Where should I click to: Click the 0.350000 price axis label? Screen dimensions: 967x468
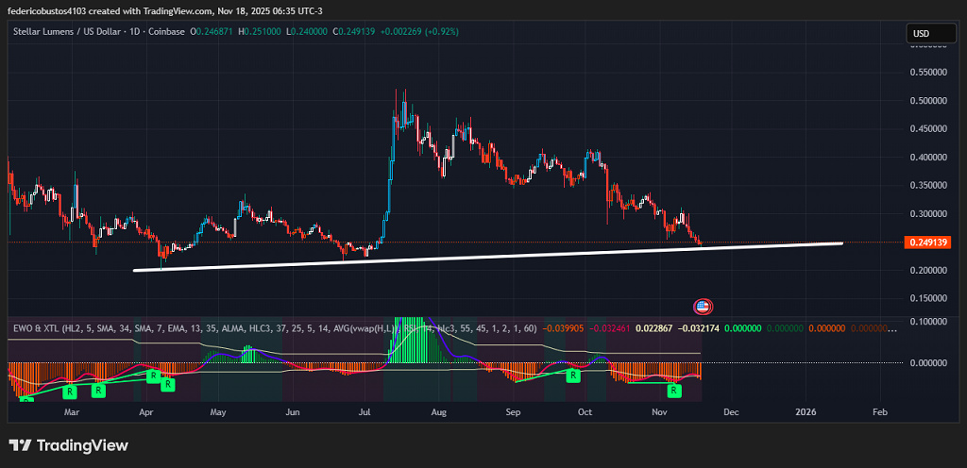pos(930,185)
